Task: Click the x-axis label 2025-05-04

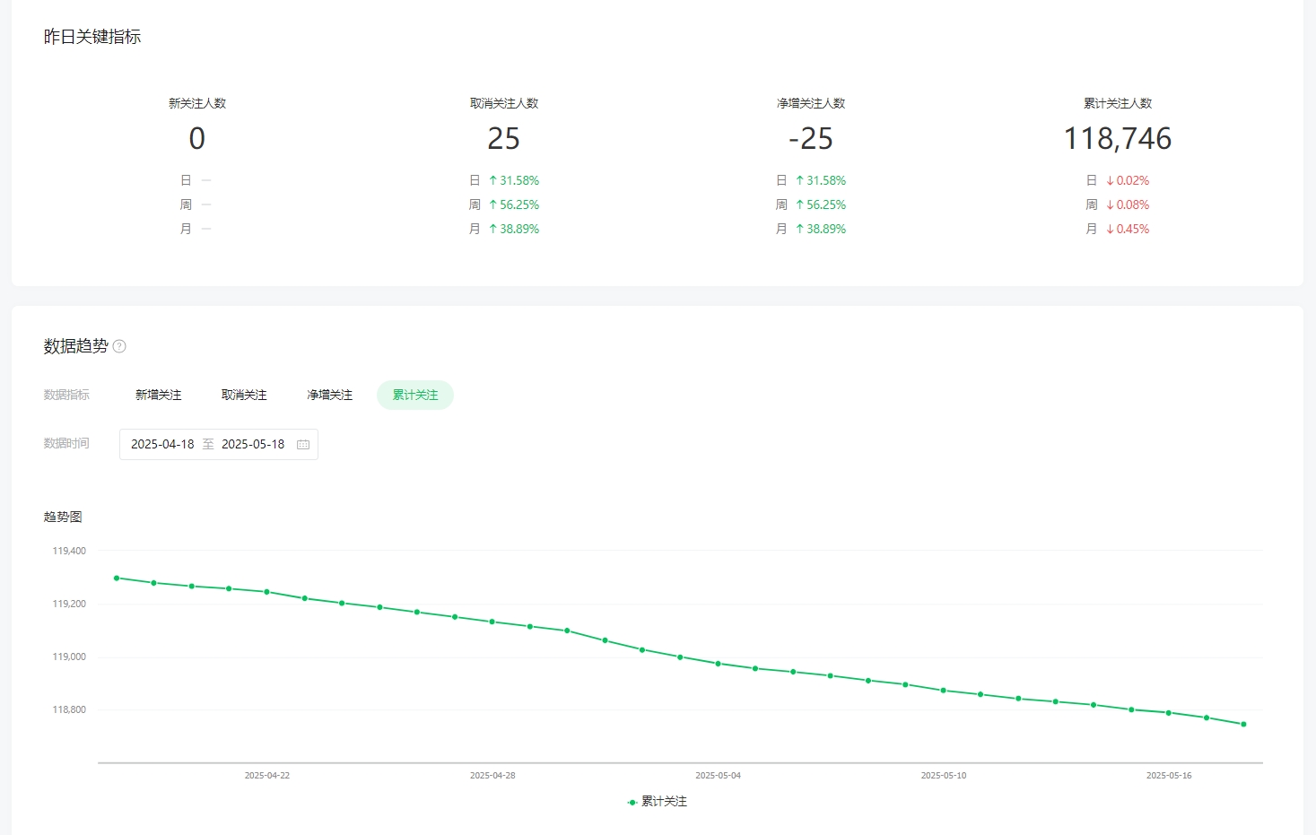Action: (x=719, y=776)
